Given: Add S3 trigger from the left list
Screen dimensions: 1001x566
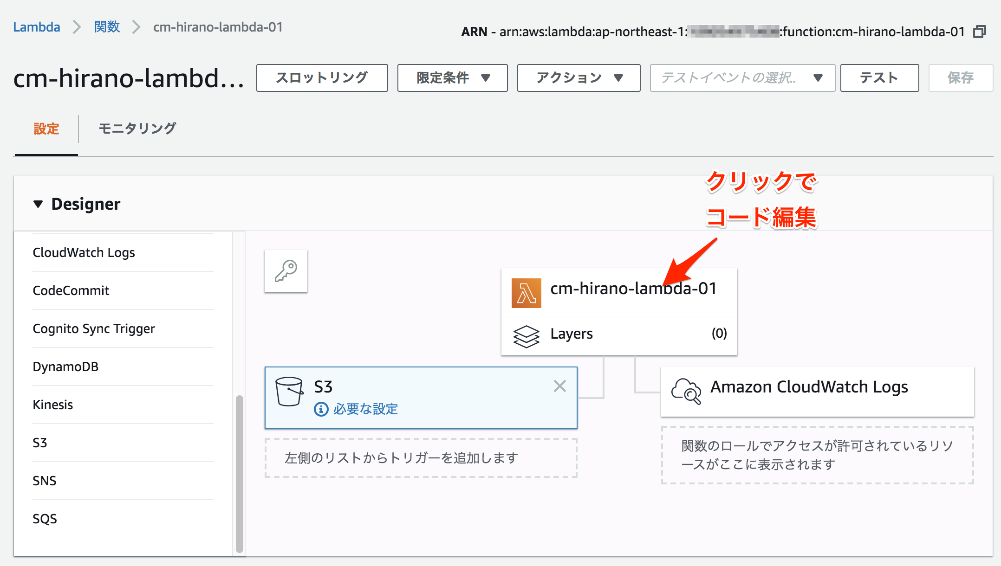Looking at the screenshot, I should coord(123,443).
